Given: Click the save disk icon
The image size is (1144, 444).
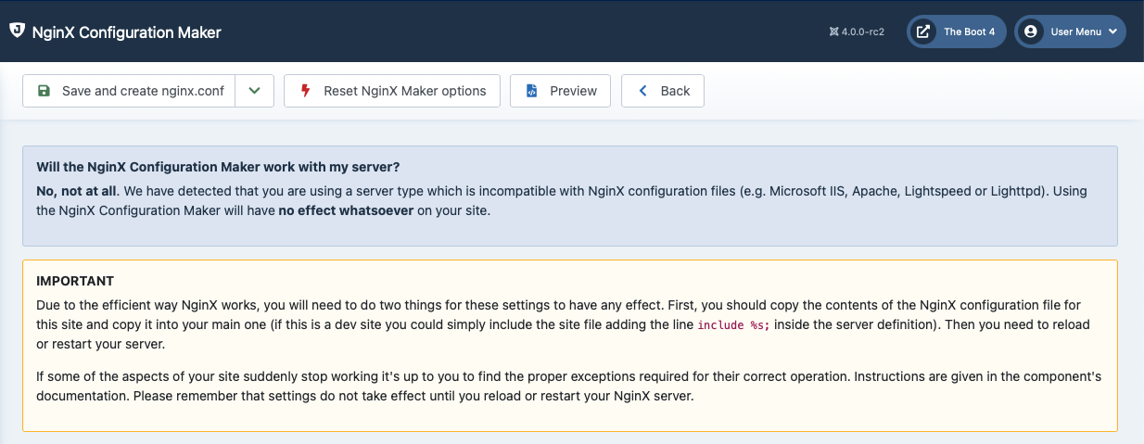Looking at the screenshot, I should tap(44, 91).
